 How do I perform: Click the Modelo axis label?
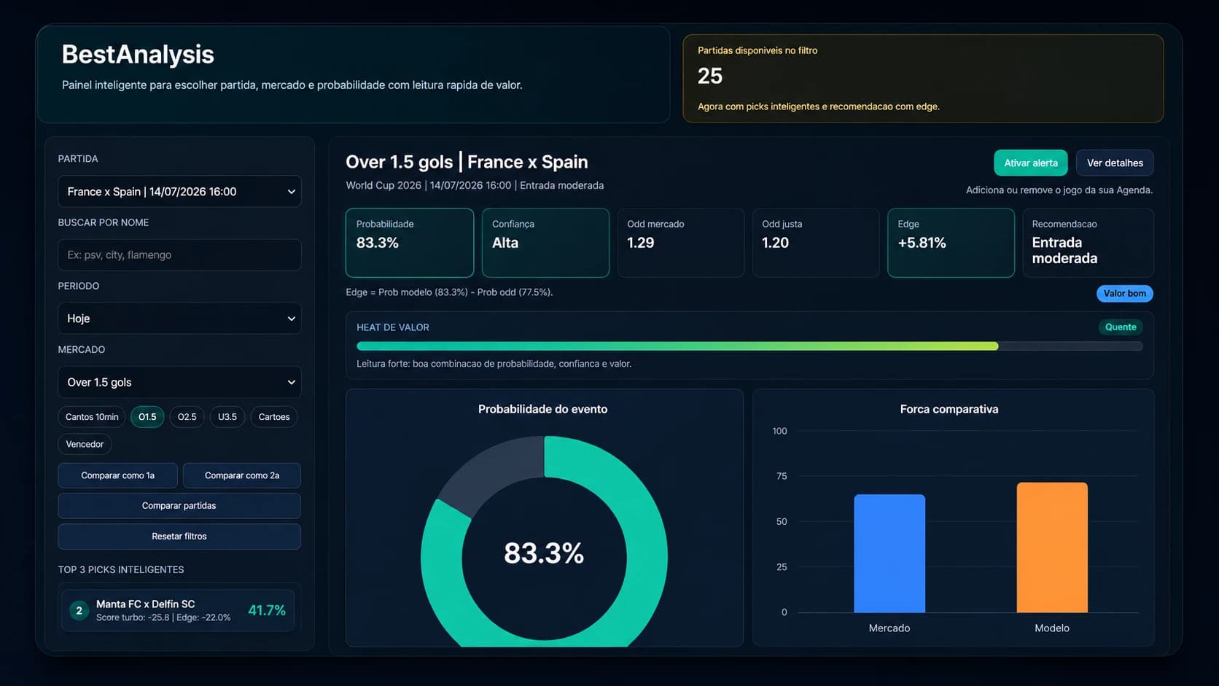click(1052, 628)
